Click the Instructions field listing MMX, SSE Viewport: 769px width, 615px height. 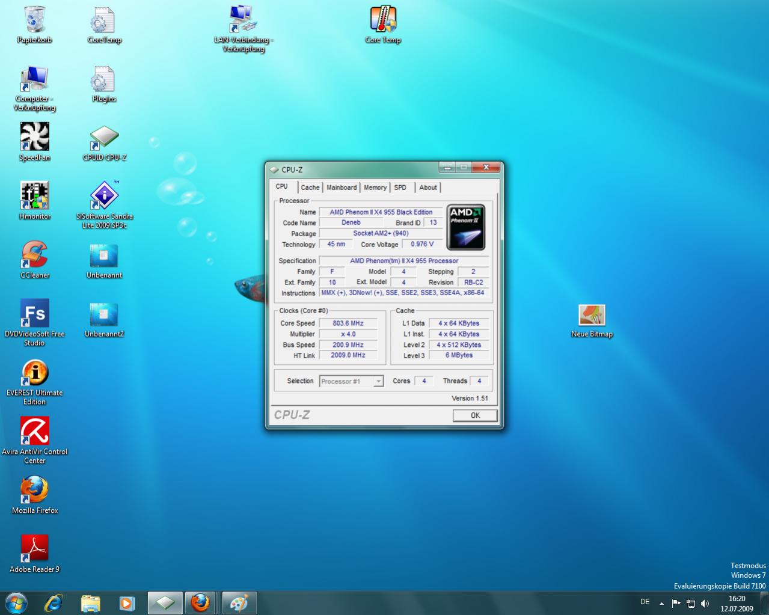click(404, 293)
